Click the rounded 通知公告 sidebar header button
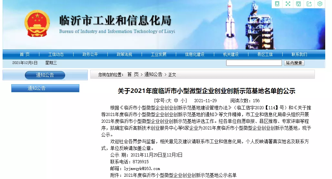 click(45, 75)
